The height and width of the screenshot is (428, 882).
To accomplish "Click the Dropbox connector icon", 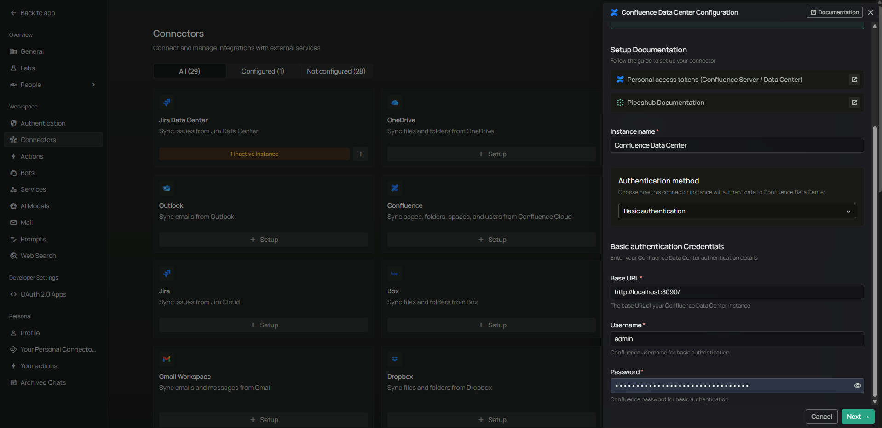I will coord(395,359).
